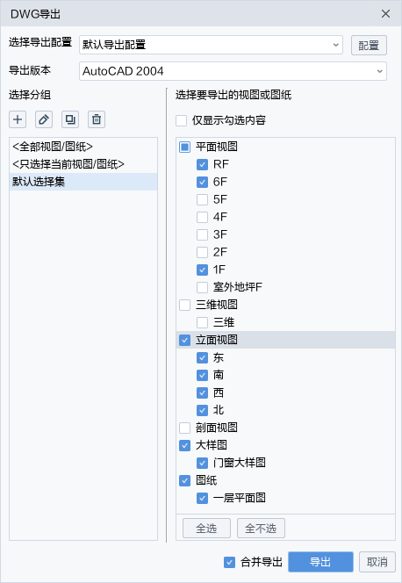Image resolution: width=402 pixels, height=583 pixels.
Task: Uncheck the 合并导出 option
Action: coord(230,562)
